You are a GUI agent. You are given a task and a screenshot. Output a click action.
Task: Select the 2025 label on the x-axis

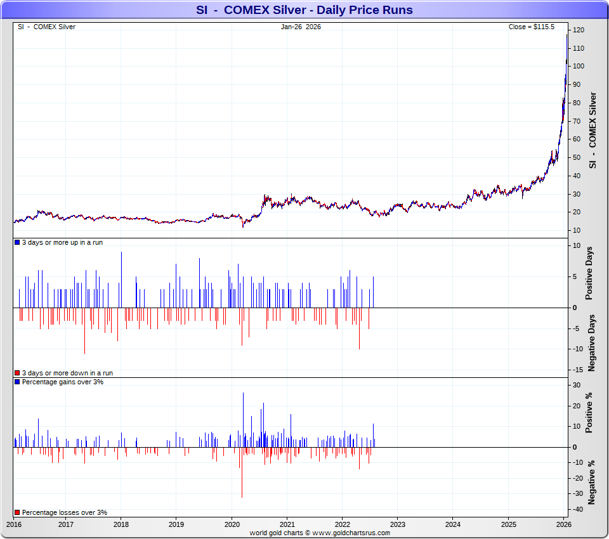(x=509, y=524)
